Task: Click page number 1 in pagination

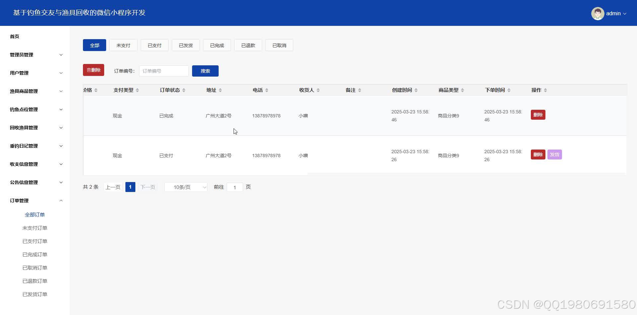Action: pyautogui.click(x=130, y=187)
